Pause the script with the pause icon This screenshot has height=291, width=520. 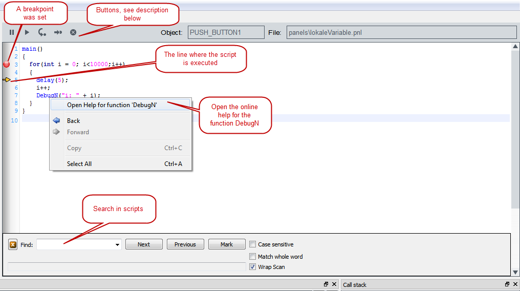(x=12, y=32)
